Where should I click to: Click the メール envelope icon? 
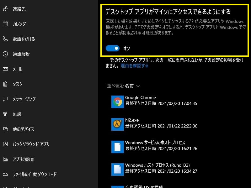click(5, 69)
